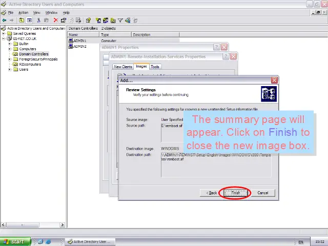
Task: Click the RIScomputers OU folder icon
Action: click(x=15, y=64)
